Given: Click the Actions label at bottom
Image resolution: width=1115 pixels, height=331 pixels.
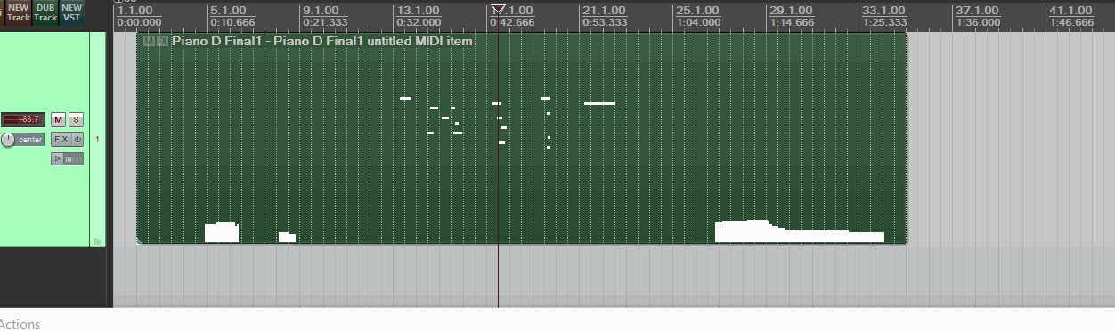Looking at the screenshot, I should [x=20, y=325].
